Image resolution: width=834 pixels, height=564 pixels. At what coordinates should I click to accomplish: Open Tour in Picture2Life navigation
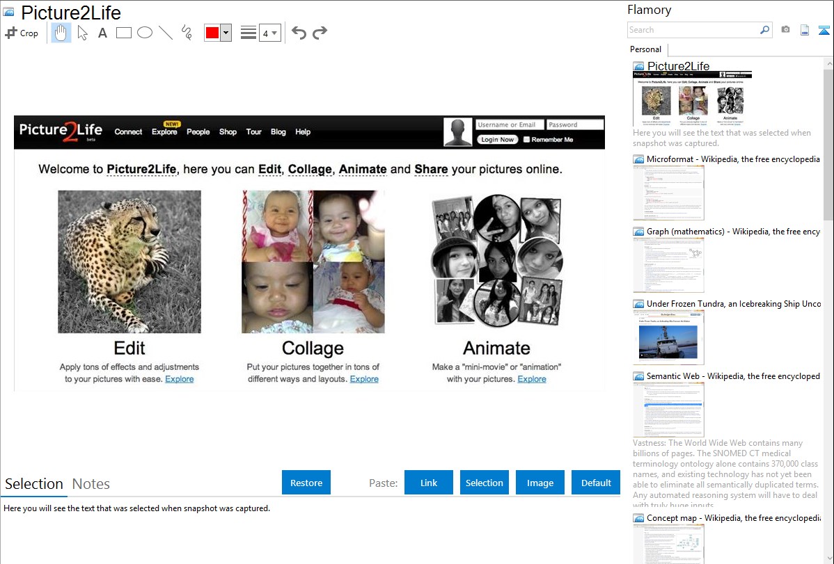click(x=253, y=132)
